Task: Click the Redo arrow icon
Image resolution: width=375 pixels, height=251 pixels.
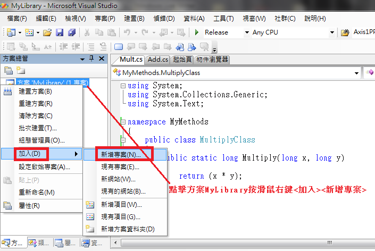Action: (145, 32)
